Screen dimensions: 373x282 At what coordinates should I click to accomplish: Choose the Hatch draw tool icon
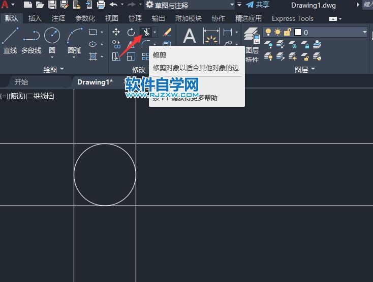coord(93,57)
